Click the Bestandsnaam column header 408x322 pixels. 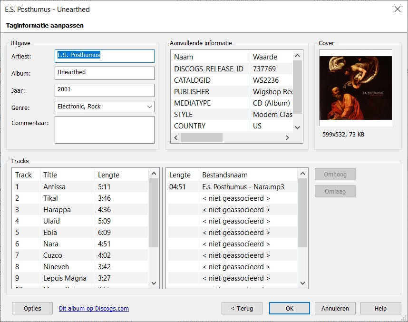[249, 175]
